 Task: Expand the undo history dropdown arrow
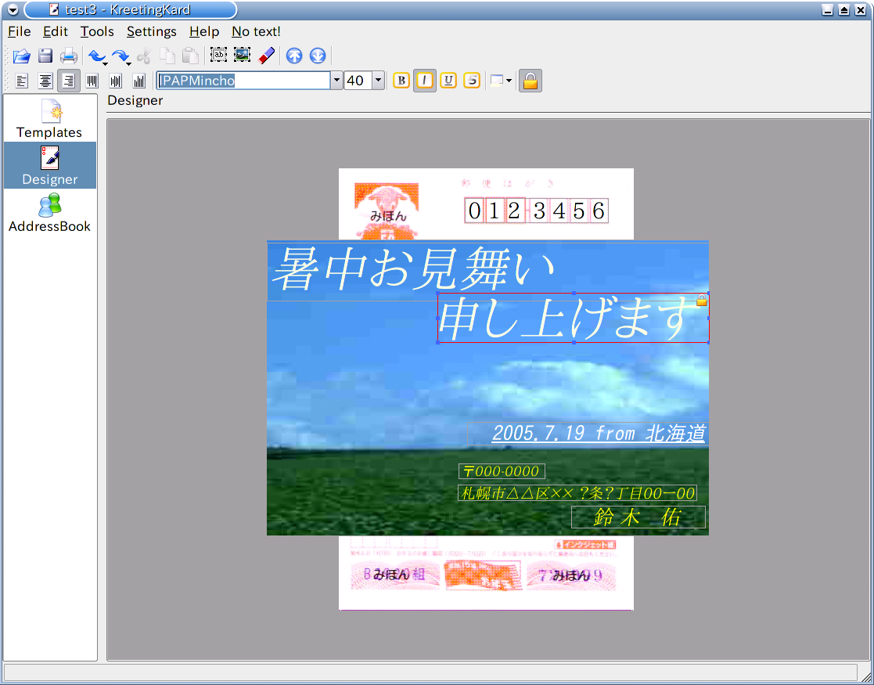pos(106,63)
